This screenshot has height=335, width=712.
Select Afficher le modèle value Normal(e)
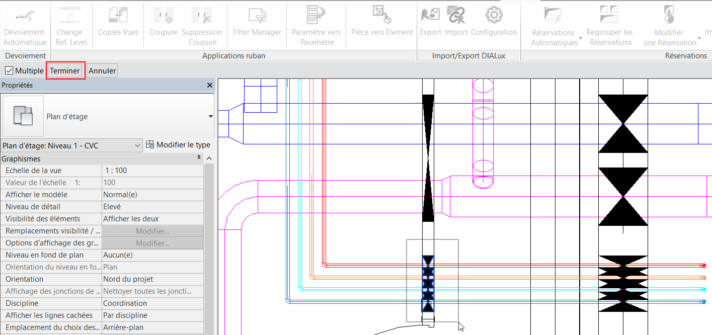[153, 195]
